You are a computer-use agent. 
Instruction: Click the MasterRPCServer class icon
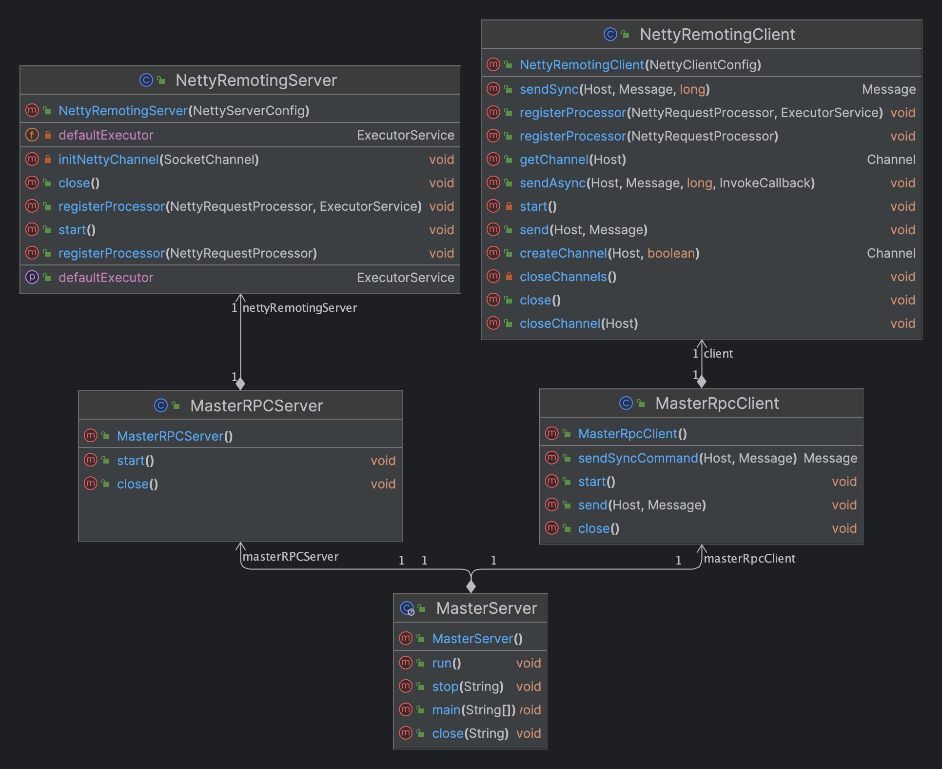(160, 405)
